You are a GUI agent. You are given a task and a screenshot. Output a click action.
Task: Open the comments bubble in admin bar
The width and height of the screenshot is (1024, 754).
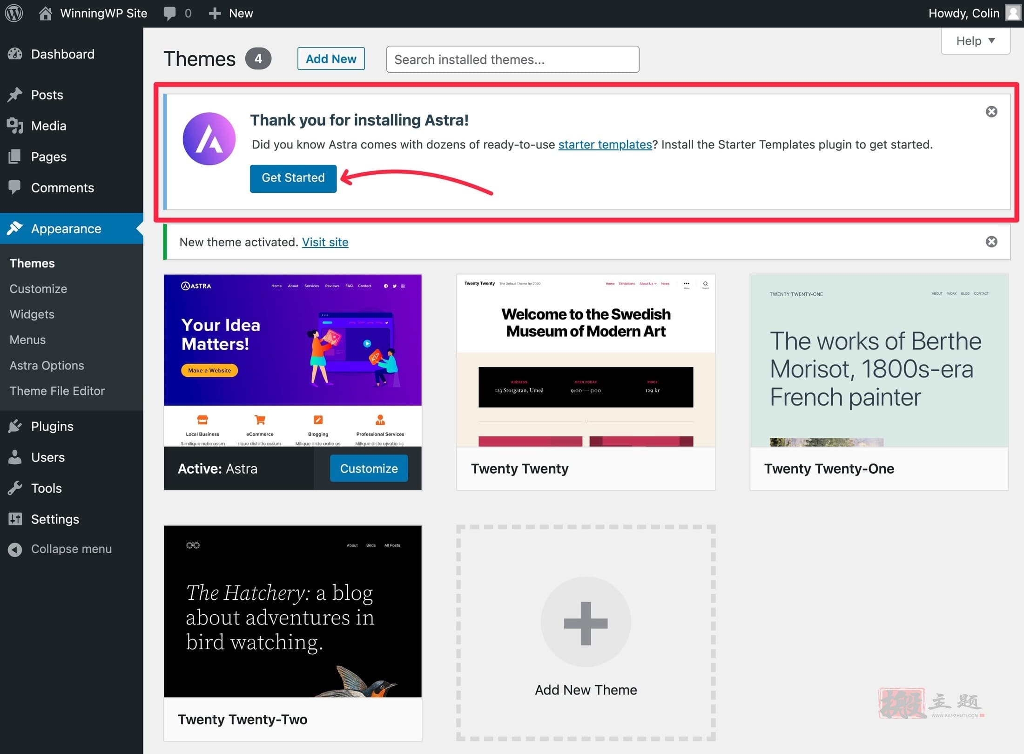click(169, 13)
